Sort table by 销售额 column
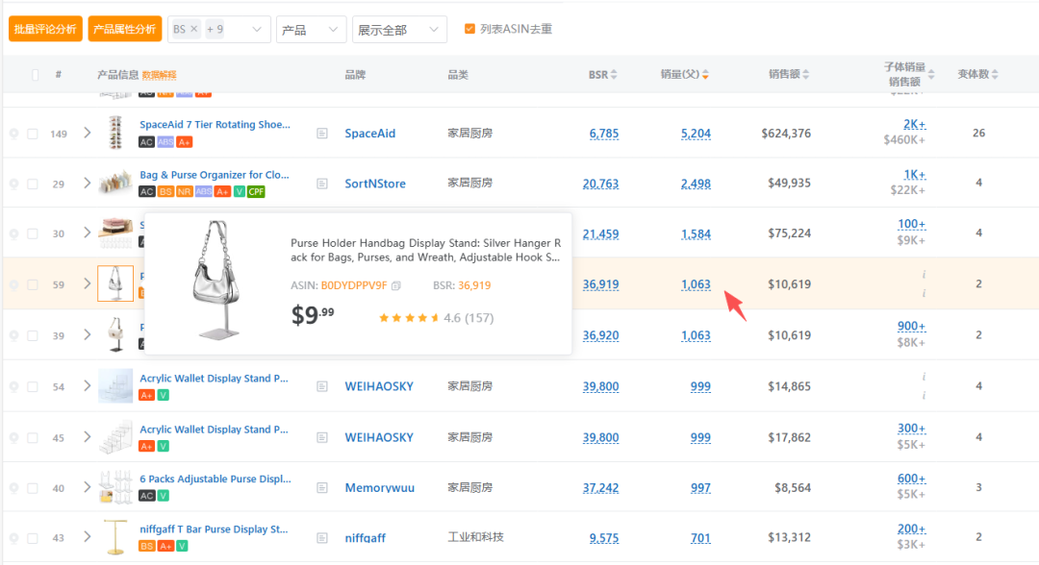Image resolution: width=1039 pixels, height=565 pixels. (805, 75)
